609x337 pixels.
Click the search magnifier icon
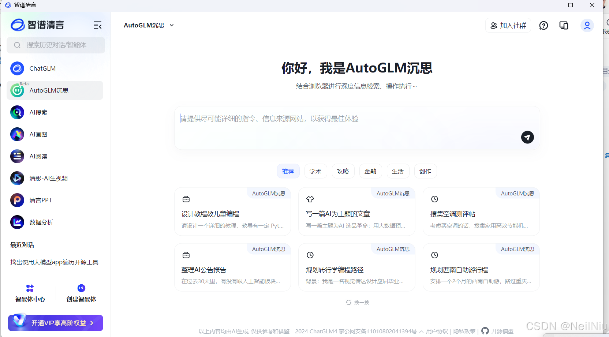[17, 45]
